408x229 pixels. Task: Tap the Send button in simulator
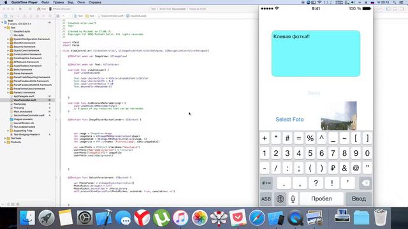pyautogui.click(x=314, y=93)
